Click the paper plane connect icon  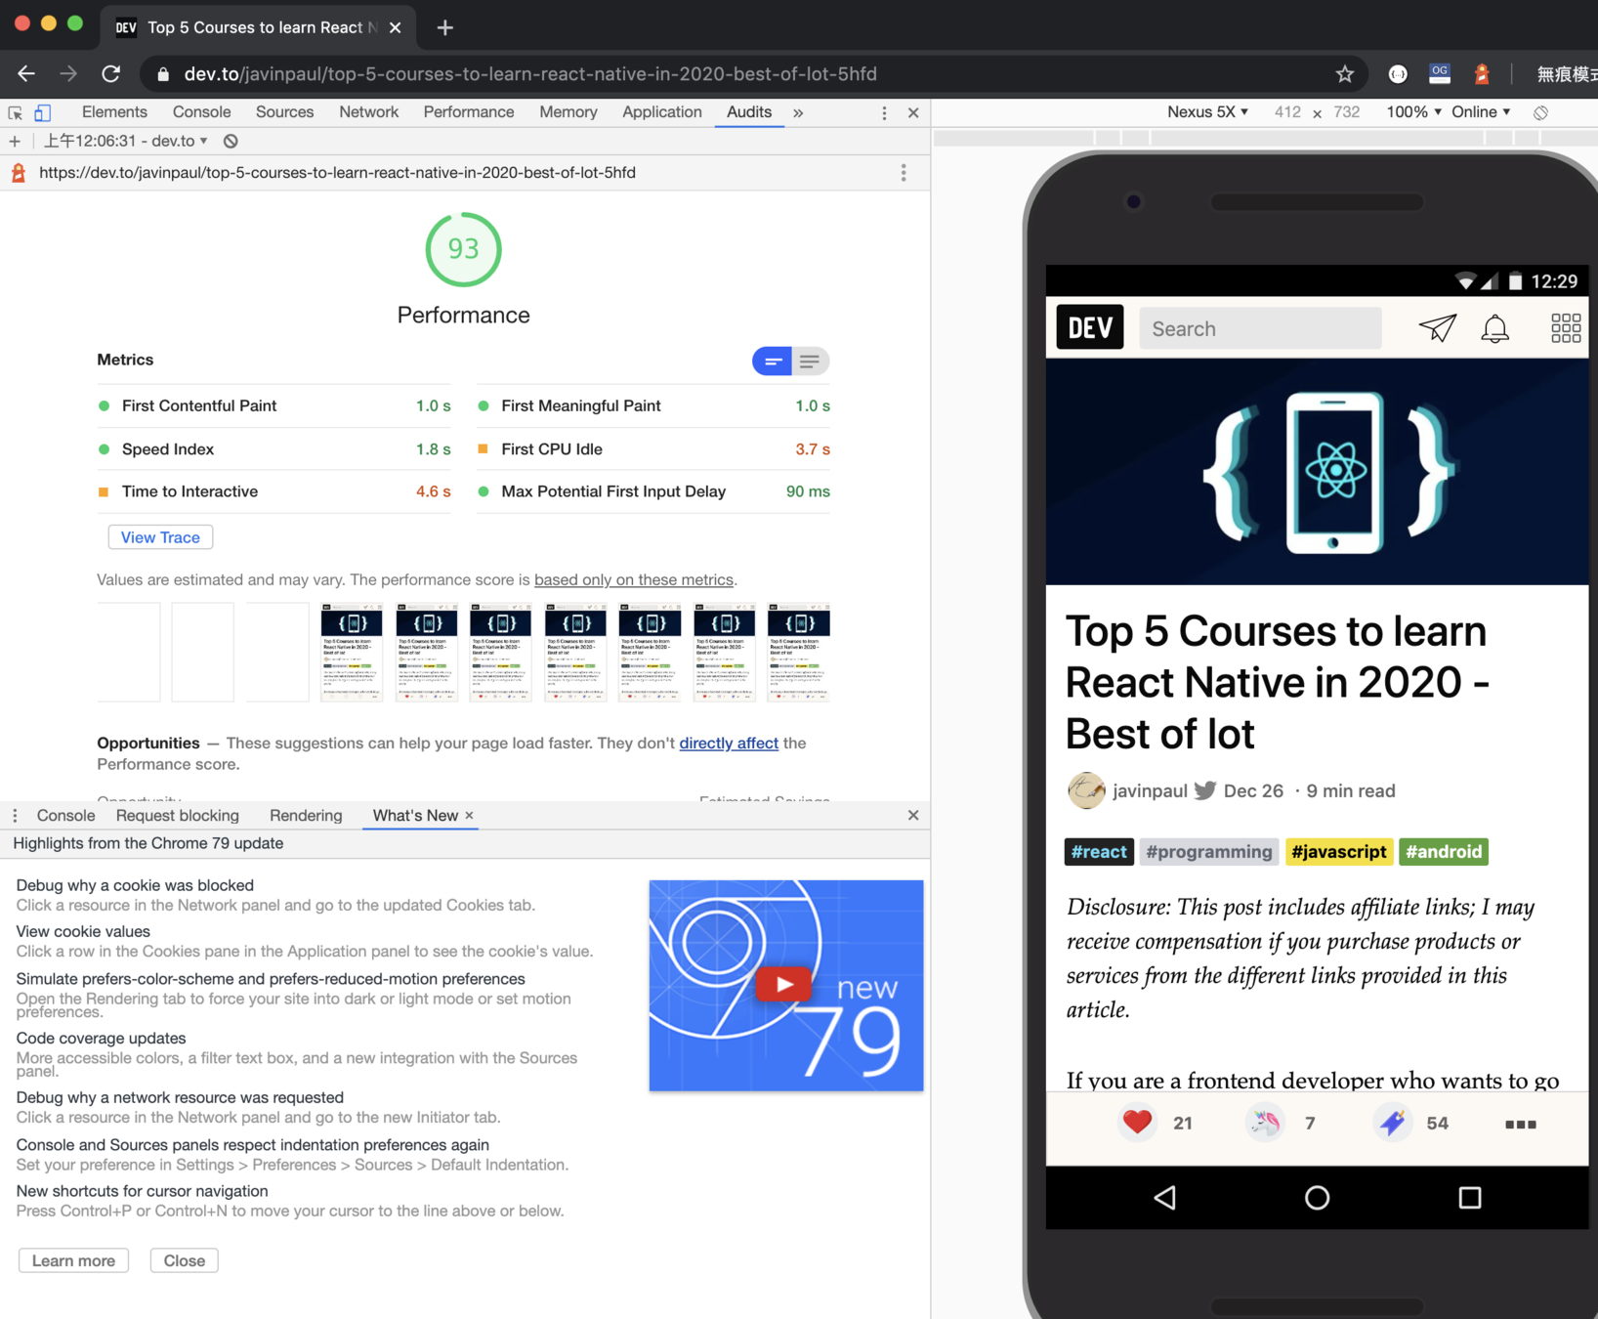tap(1437, 328)
